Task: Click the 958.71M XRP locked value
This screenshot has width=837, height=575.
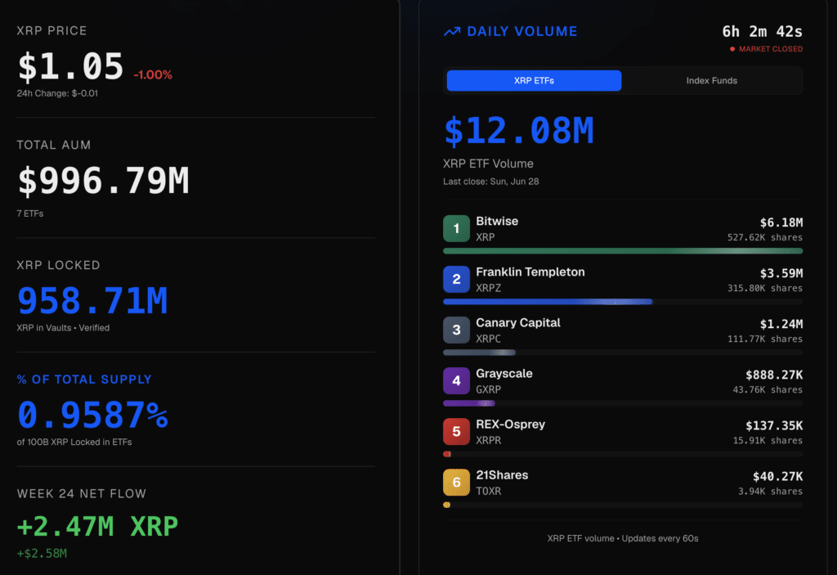Action: (x=92, y=300)
